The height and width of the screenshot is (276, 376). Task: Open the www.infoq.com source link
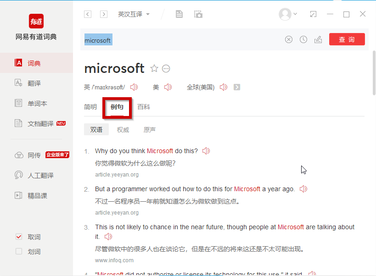[x=114, y=260]
